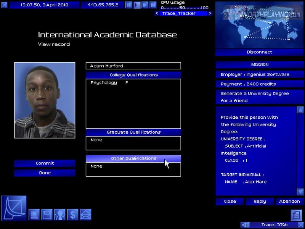Viewport: 305px width, 229px height.
Task: Disconnect from the current server
Action: click(259, 52)
